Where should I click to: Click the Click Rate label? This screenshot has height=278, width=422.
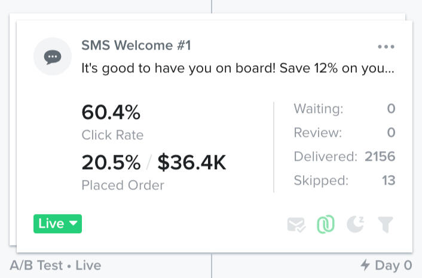point(112,135)
